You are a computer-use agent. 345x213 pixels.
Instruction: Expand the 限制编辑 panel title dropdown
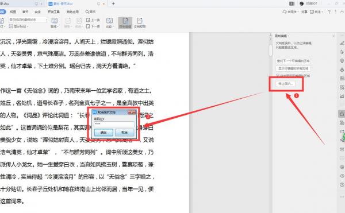point(282,36)
